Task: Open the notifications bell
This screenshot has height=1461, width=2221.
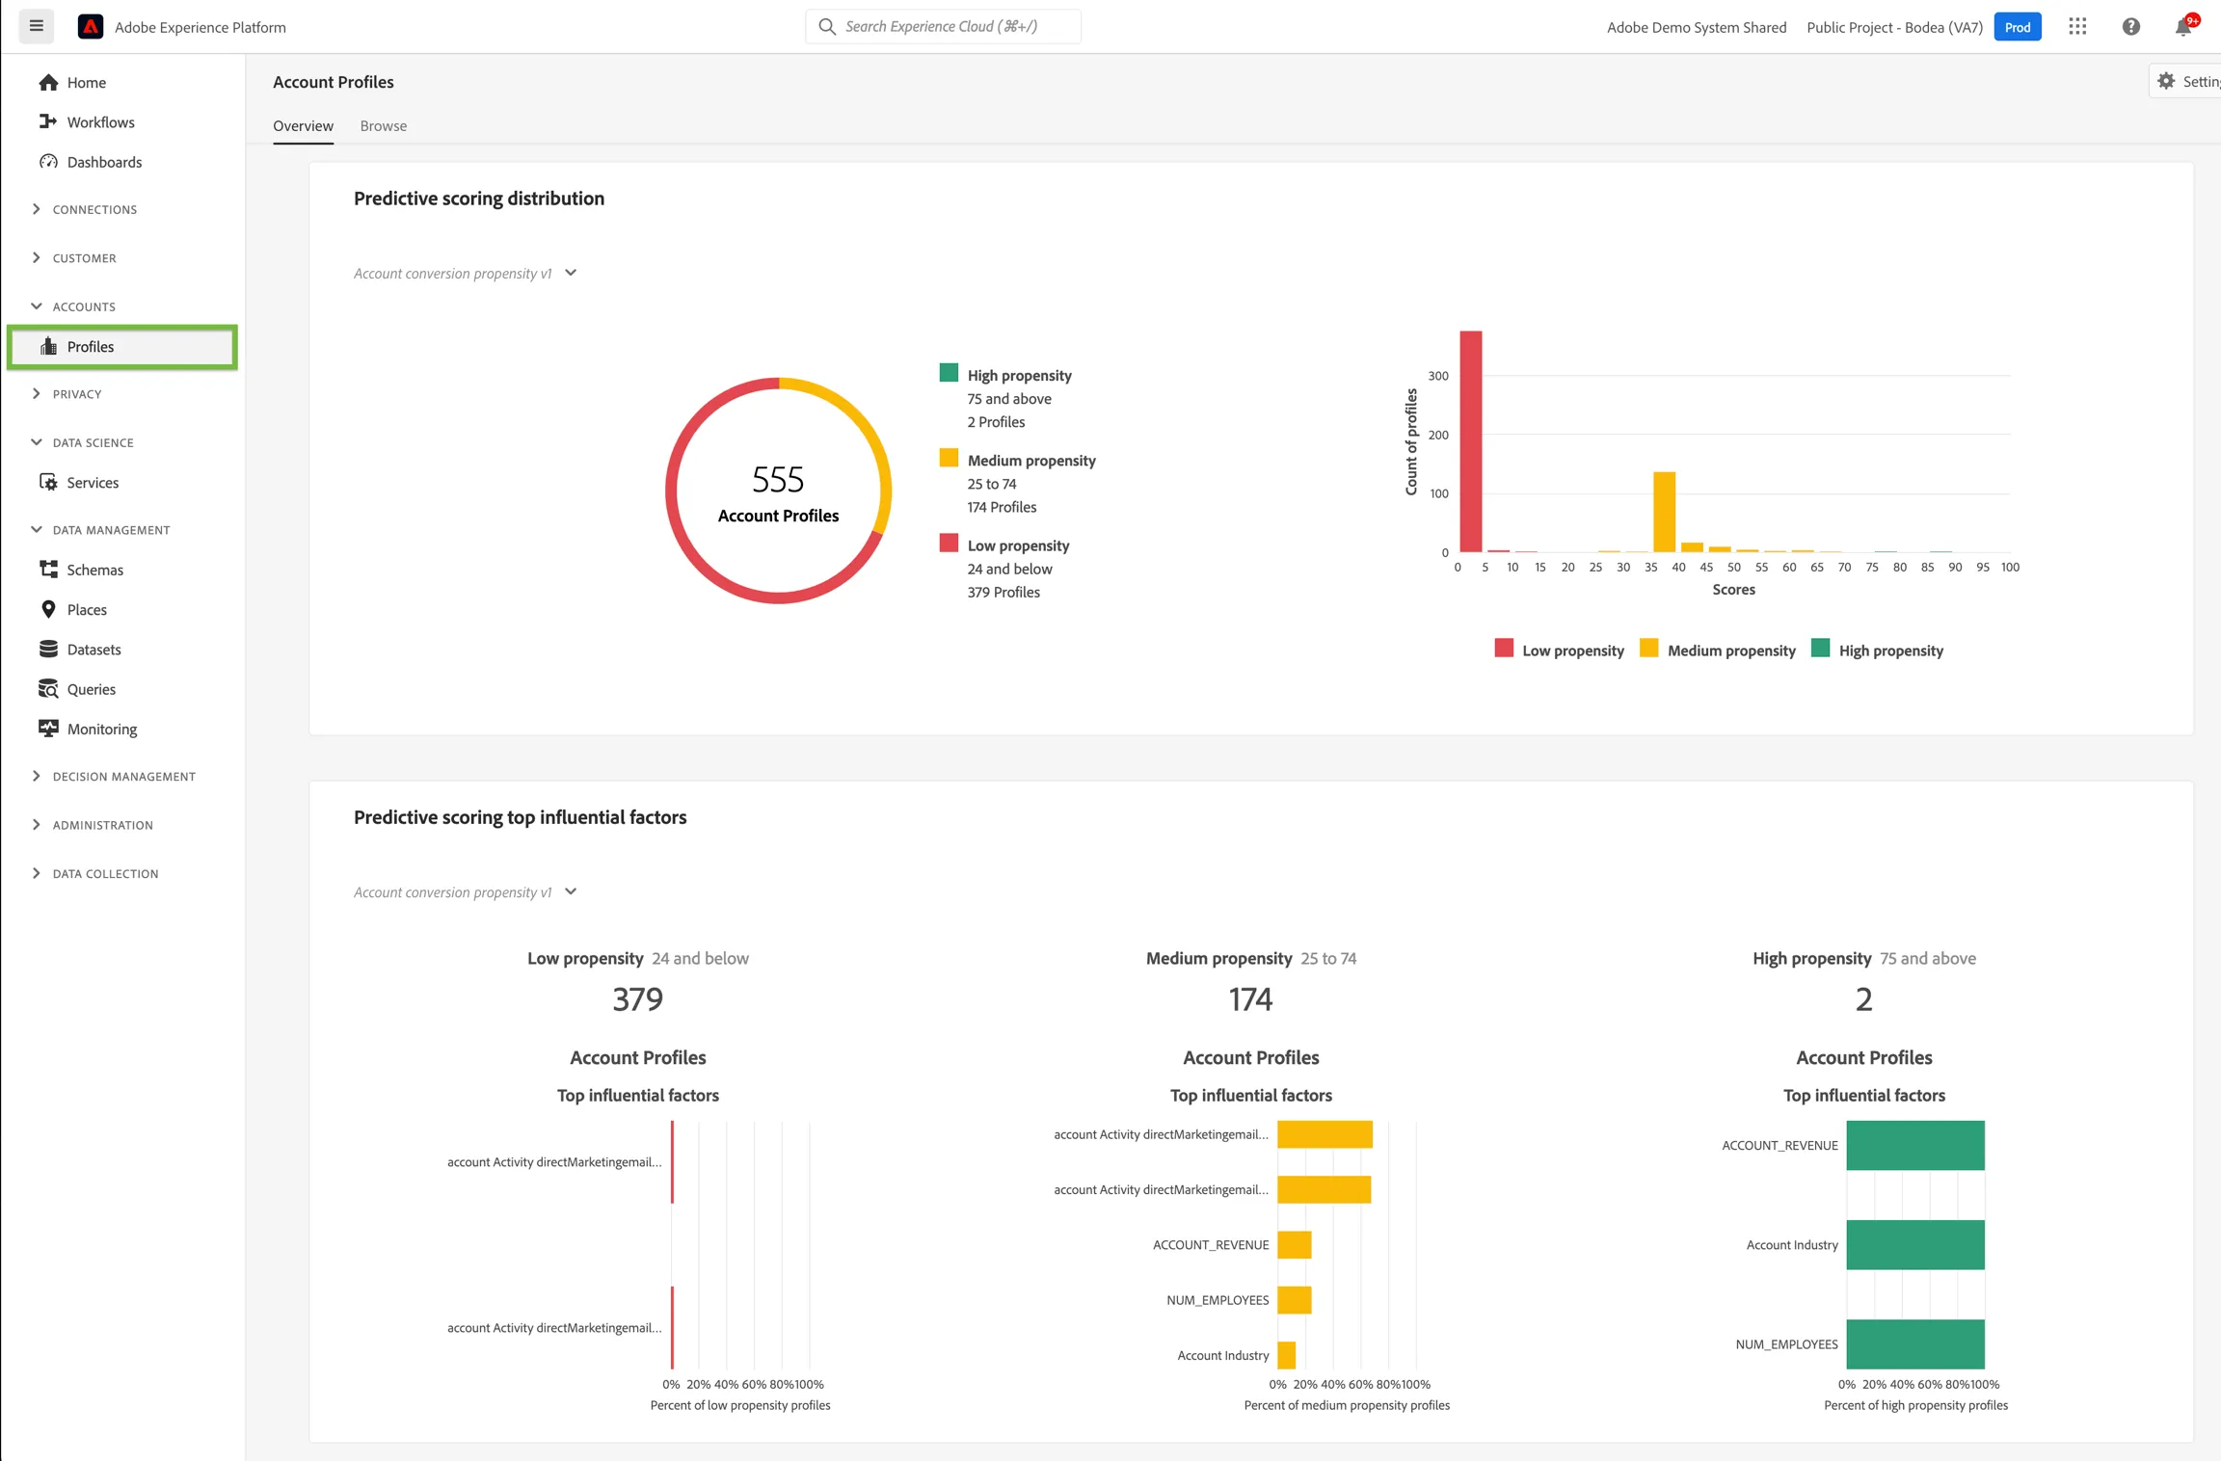Action: 2183,27
